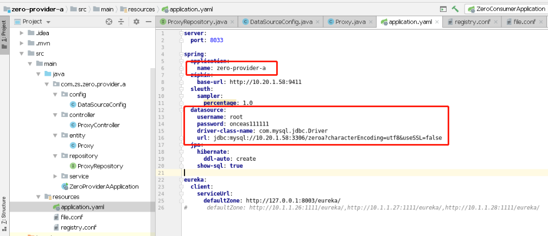Image resolution: width=548 pixels, height=236 pixels.
Task: Click the Collapse All icon in Project panel
Action: click(x=121, y=22)
